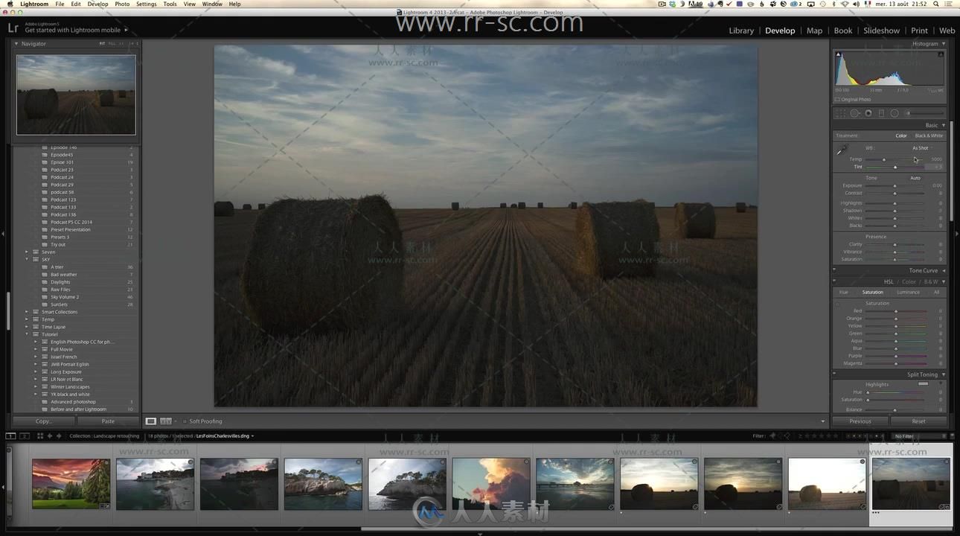
Task: Collapse the Navigator panel
Action: tap(17, 44)
